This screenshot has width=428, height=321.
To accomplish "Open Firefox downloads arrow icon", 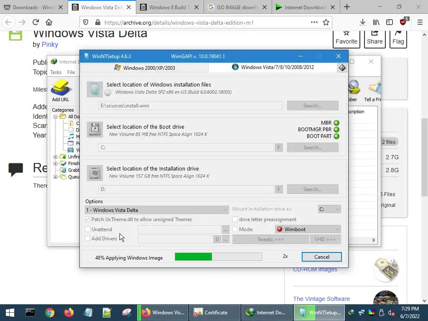I will coord(362,23).
